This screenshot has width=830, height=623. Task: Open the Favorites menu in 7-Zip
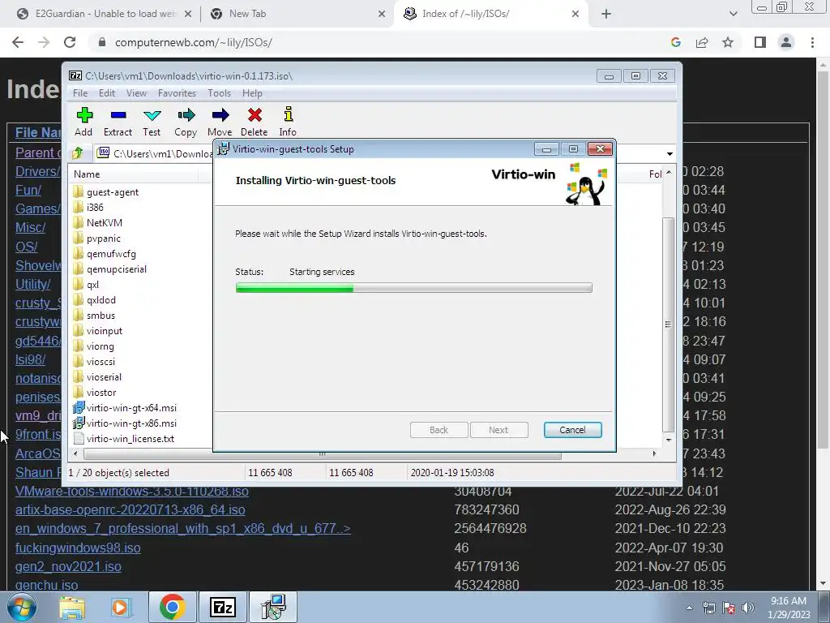point(177,93)
